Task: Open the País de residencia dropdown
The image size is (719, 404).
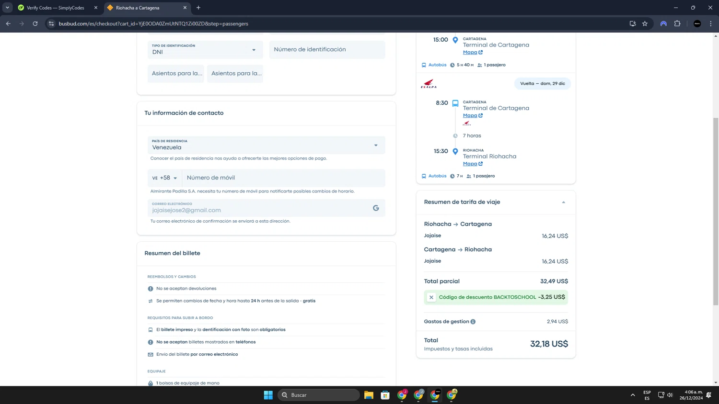Action: 266,145
